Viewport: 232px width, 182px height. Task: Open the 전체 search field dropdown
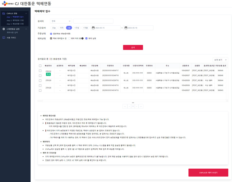coord(61,21)
